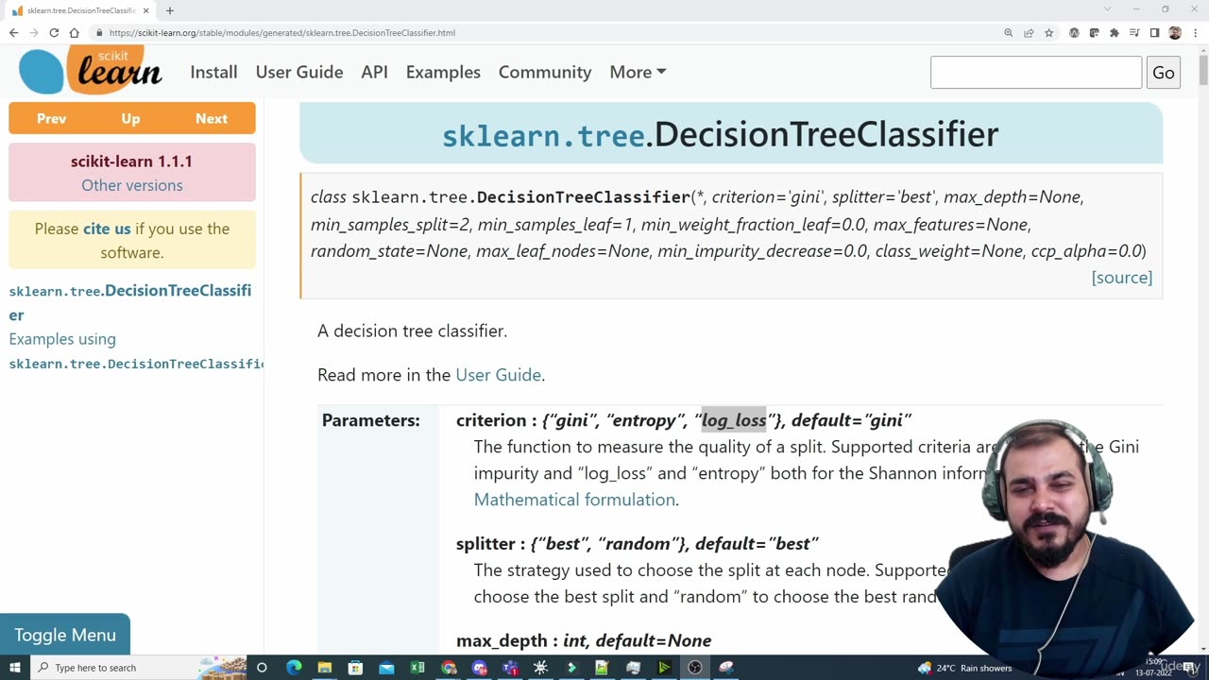Click the Go search button

[x=1164, y=73]
